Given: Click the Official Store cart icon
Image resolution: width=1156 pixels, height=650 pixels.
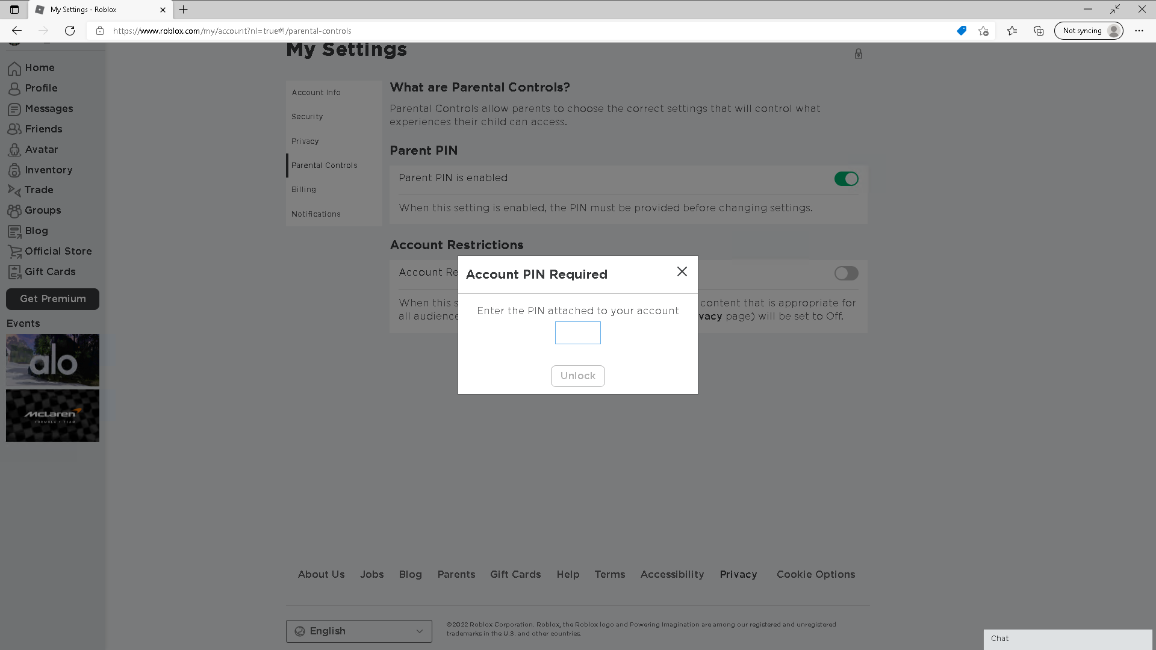Looking at the screenshot, I should point(14,252).
